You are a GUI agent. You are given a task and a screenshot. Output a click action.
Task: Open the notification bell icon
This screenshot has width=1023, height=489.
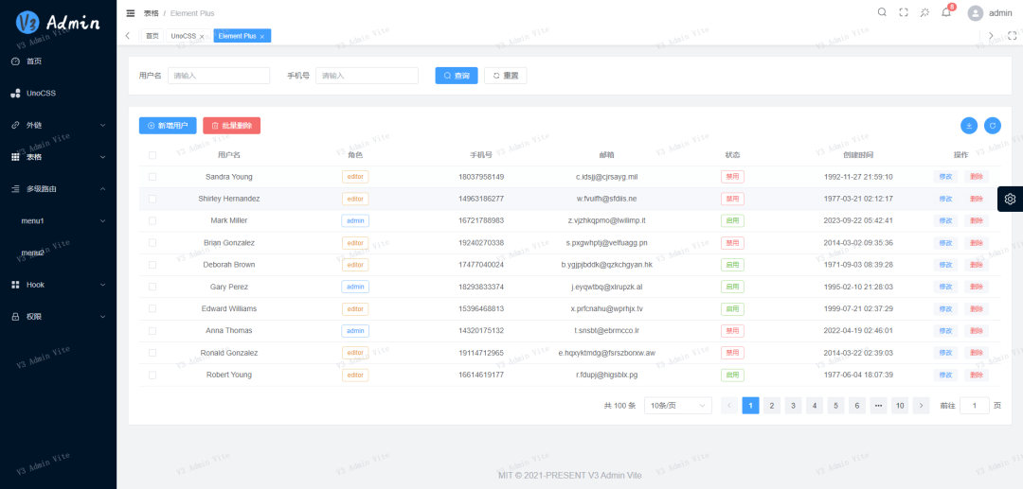pos(945,12)
